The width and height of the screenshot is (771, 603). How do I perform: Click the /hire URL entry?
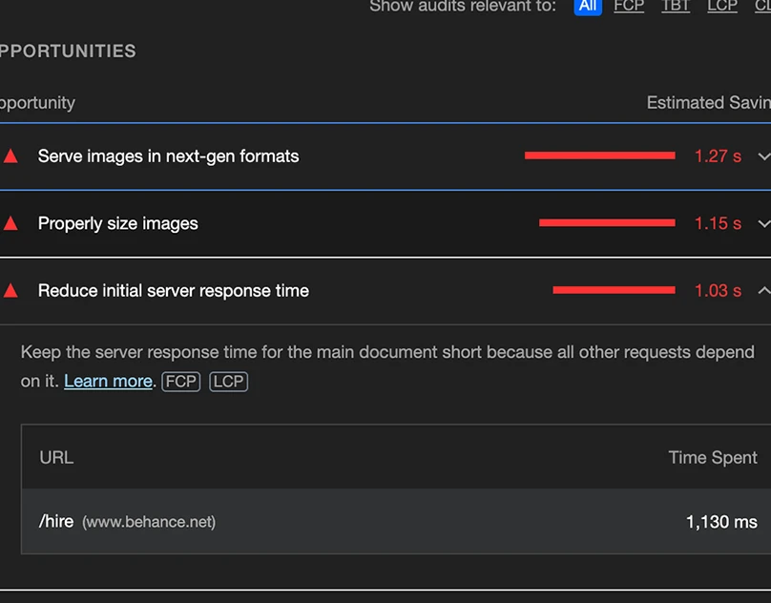(x=56, y=522)
